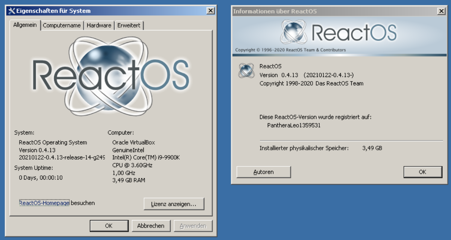Click the 'Installierter physikalischer Speicher:' label
451x240 pixels.
(304, 148)
